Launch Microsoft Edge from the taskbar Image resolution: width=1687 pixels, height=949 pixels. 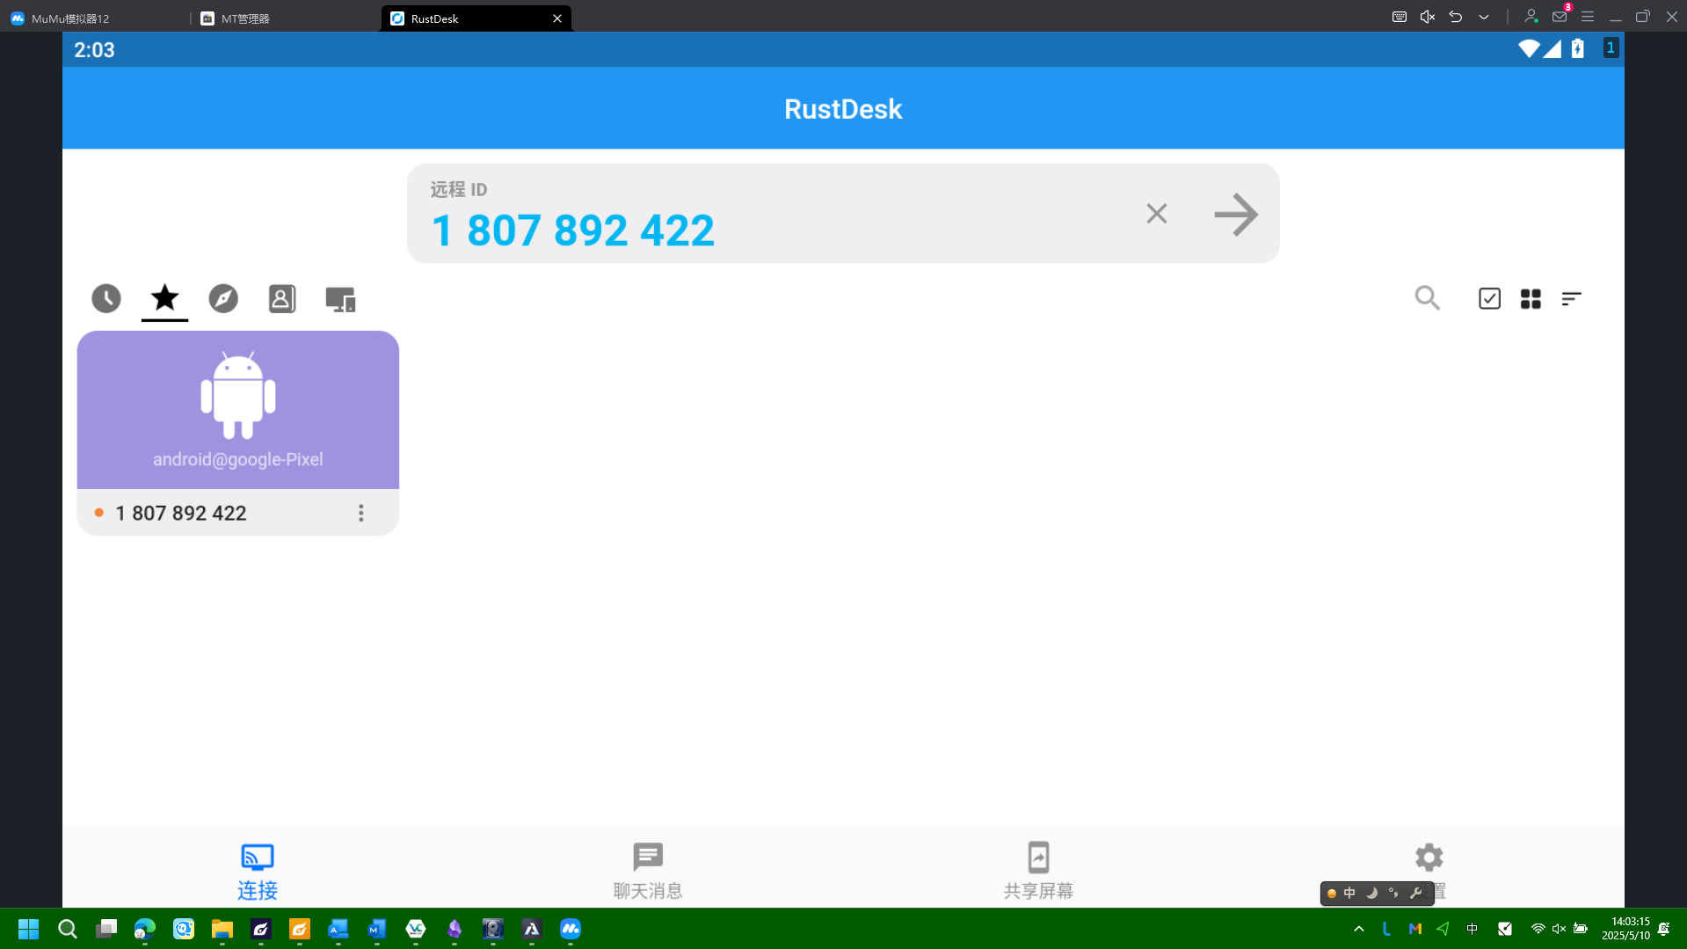145,929
